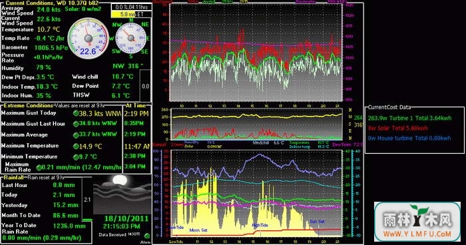The width and height of the screenshot is (466, 245).
Task: Click the bottom temperature and rainfall graph
Action: click(x=256, y=193)
